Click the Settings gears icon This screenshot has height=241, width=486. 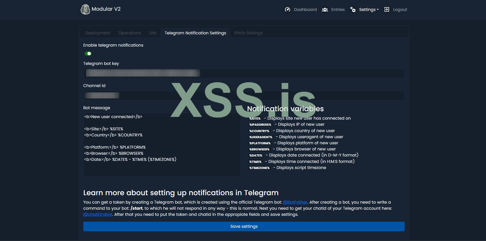(353, 10)
